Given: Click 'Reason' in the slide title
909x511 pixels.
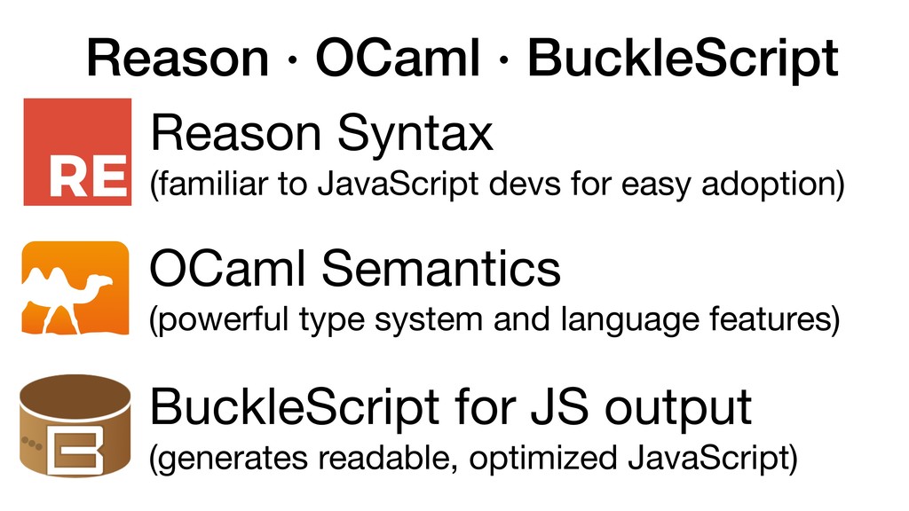Looking at the screenshot, I should pyautogui.click(x=178, y=58).
